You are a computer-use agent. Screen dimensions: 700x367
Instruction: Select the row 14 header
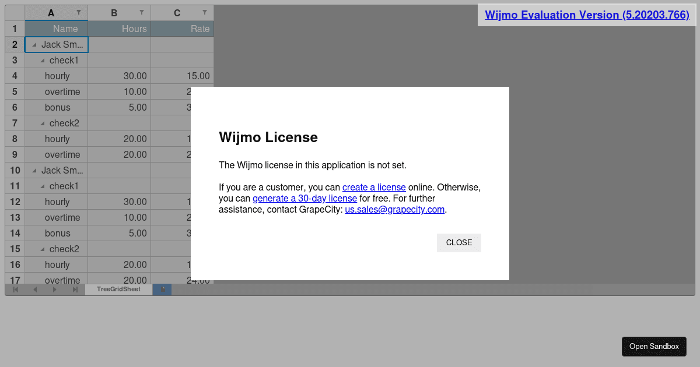[x=15, y=233]
